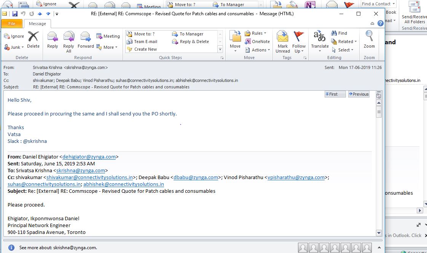
Task: Jump to the Previous message section
Action: tap(358, 94)
